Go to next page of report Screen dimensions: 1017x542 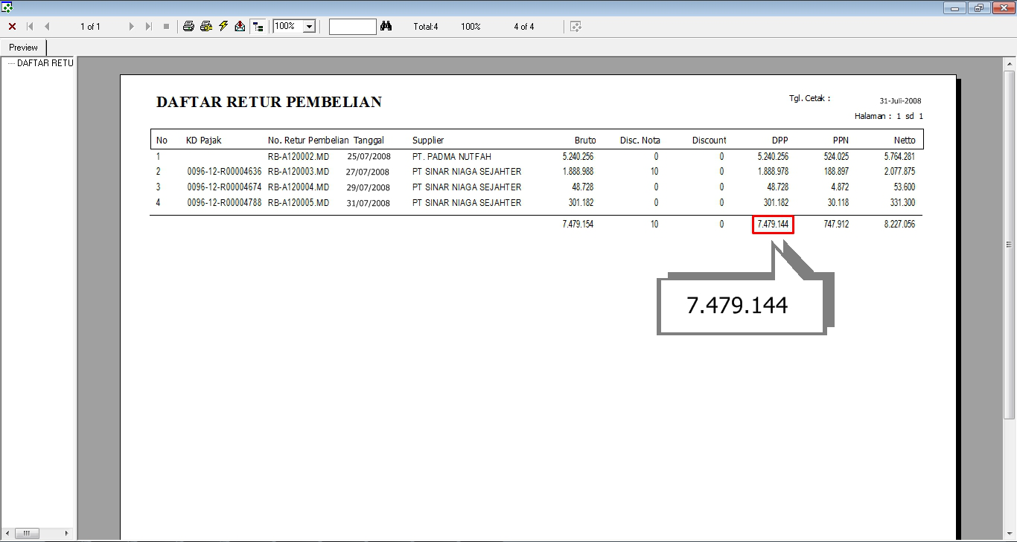132,27
